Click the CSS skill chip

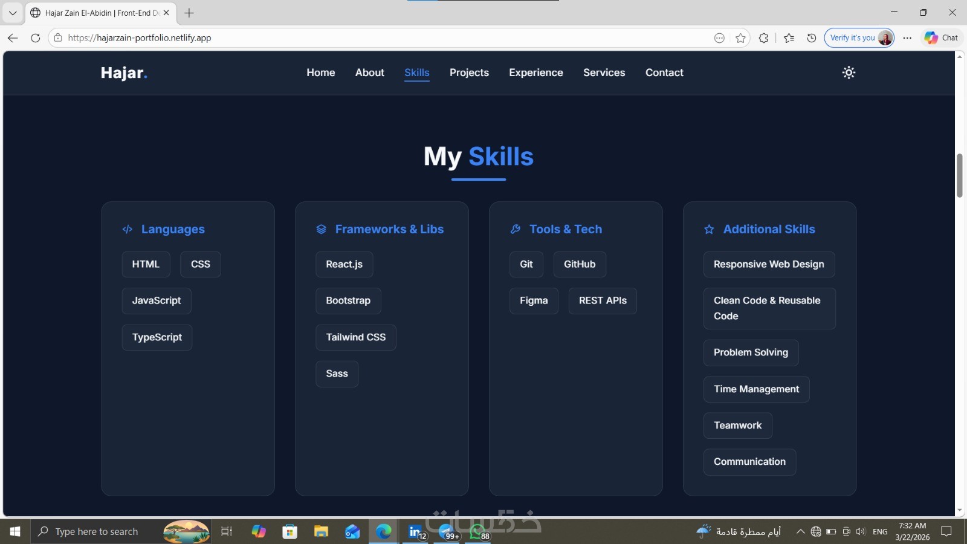tap(201, 265)
